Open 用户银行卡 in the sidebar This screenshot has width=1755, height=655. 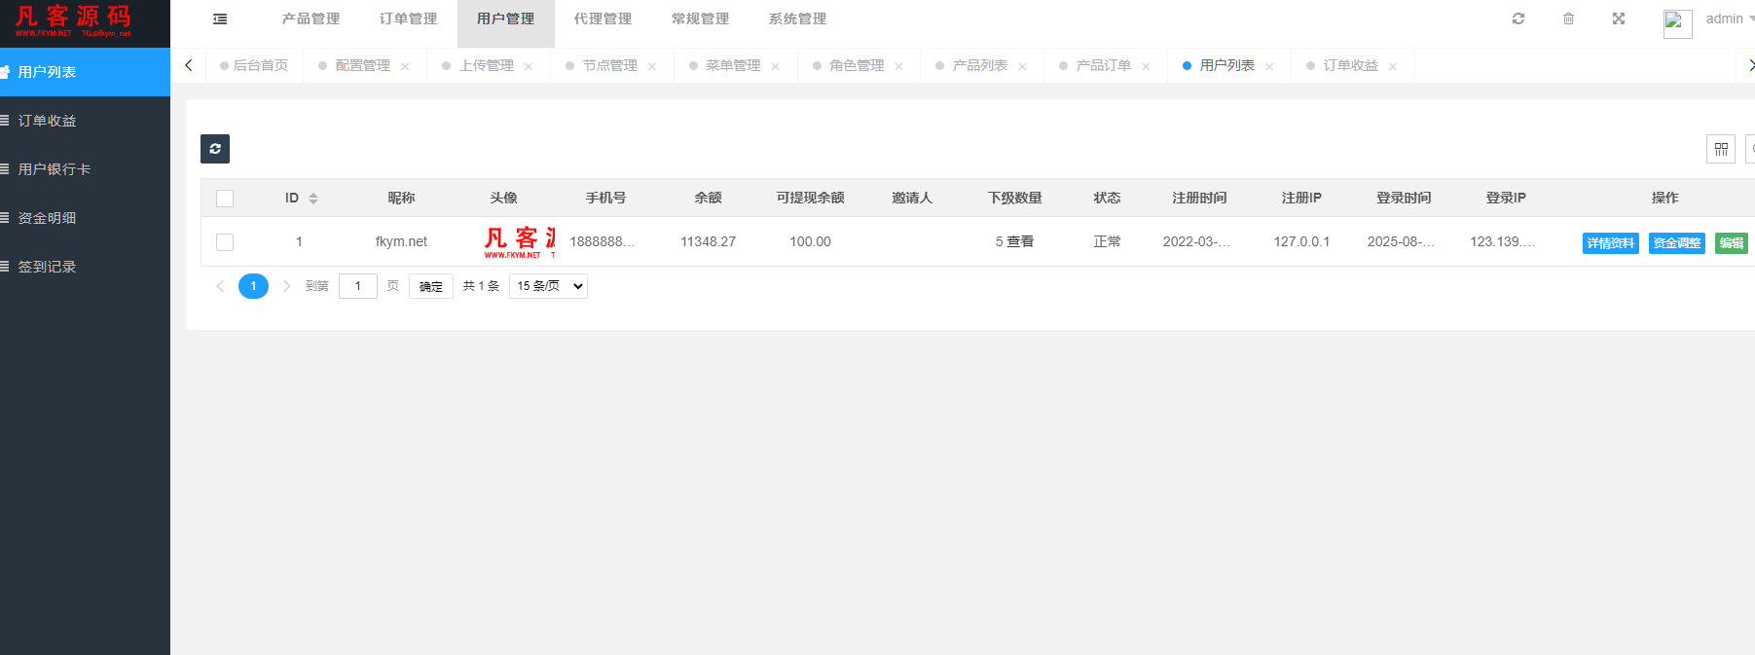pyautogui.click(x=55, y=169)
